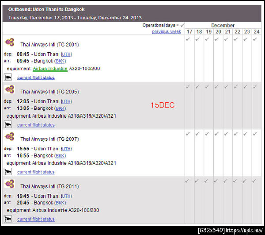
Task: Follow the UTH airport link in the 08:45 departure
Action: [x=66, y=54]
